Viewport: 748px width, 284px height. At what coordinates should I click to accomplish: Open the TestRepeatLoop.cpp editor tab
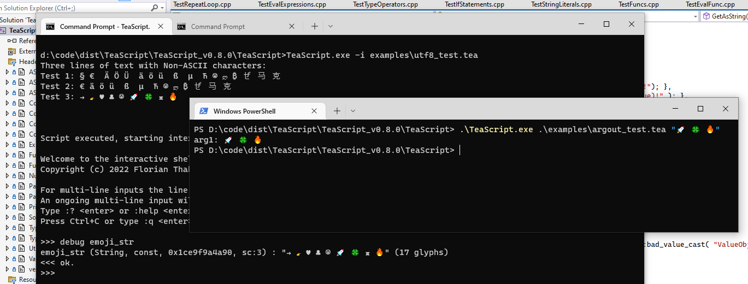coord(202,4)
